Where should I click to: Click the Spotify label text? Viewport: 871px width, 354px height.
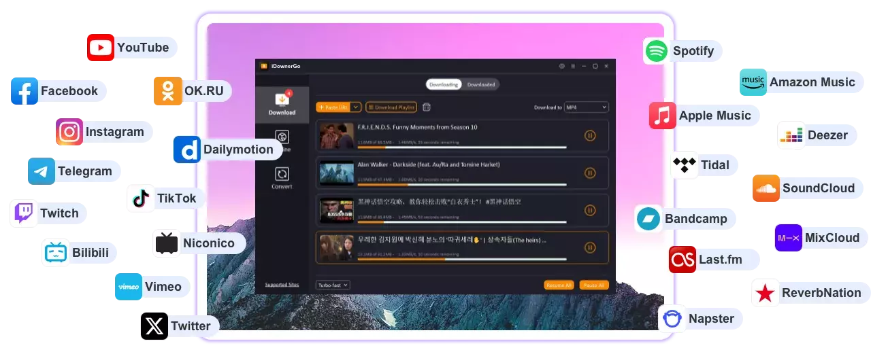(693, 51)
